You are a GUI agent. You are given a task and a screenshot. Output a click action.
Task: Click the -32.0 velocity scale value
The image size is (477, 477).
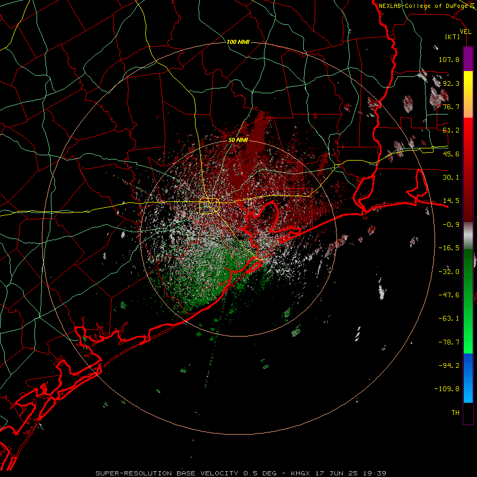pos(449,272)
